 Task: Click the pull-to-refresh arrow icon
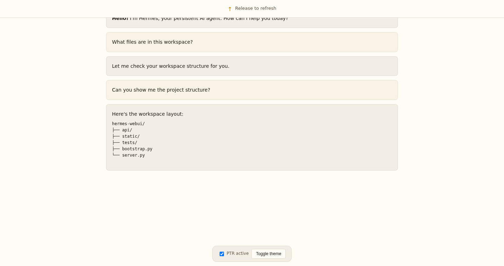click(x=230, y=9)
